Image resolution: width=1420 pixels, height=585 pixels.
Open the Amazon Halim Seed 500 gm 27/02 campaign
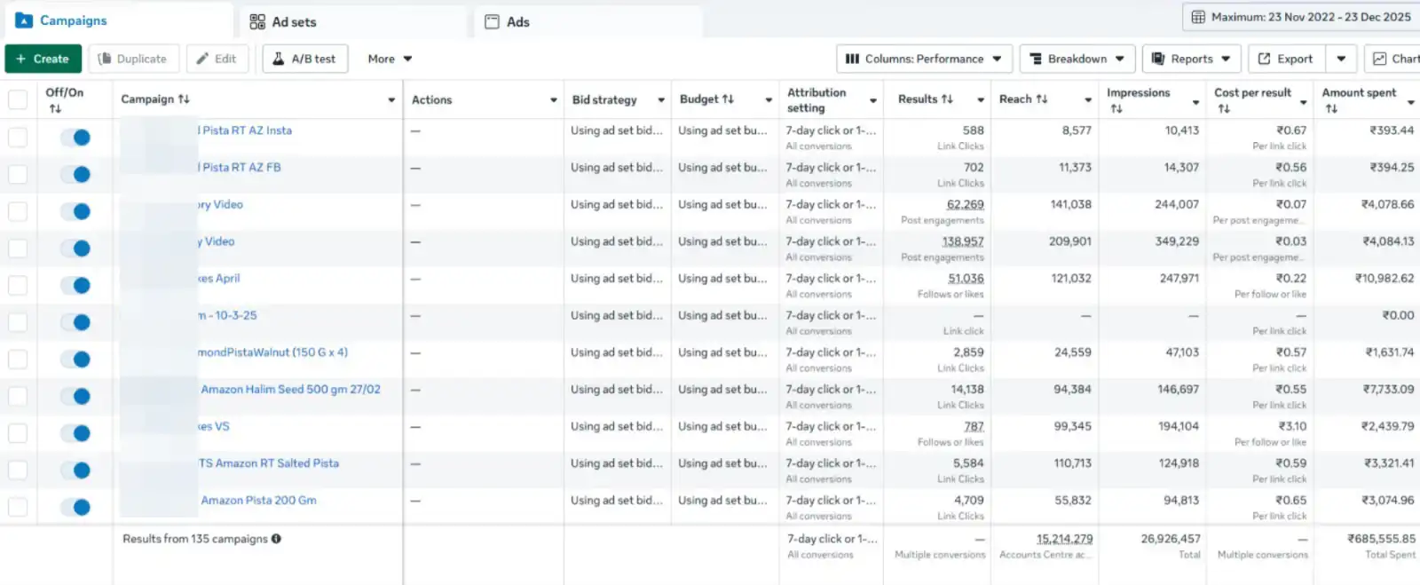click(x=290, y=390)
